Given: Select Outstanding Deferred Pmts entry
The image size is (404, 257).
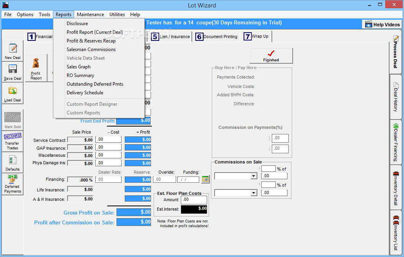Looking at the screenshot, I should pyautogui.click(x=99, y=84).
